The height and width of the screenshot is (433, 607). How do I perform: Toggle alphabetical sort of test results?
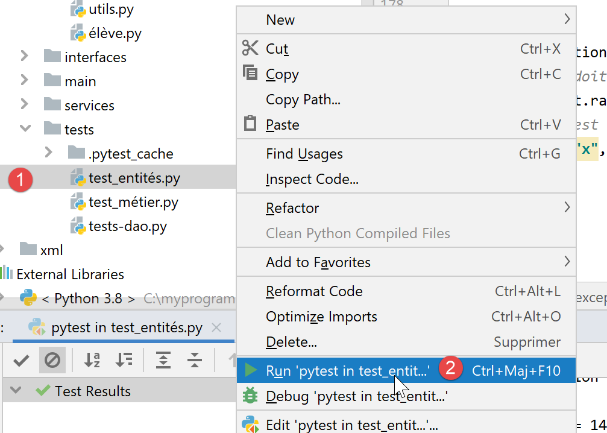(92, 361)
